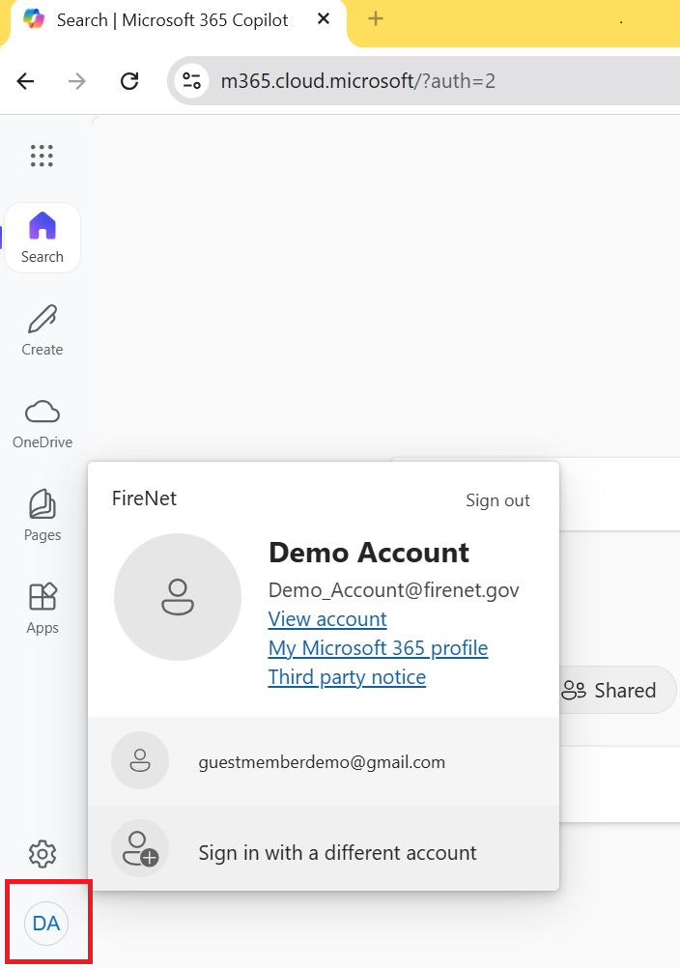Open a new browser tab
Viewport: 680px width, 968px height.
pyautogui.click(x=375, y=18)
